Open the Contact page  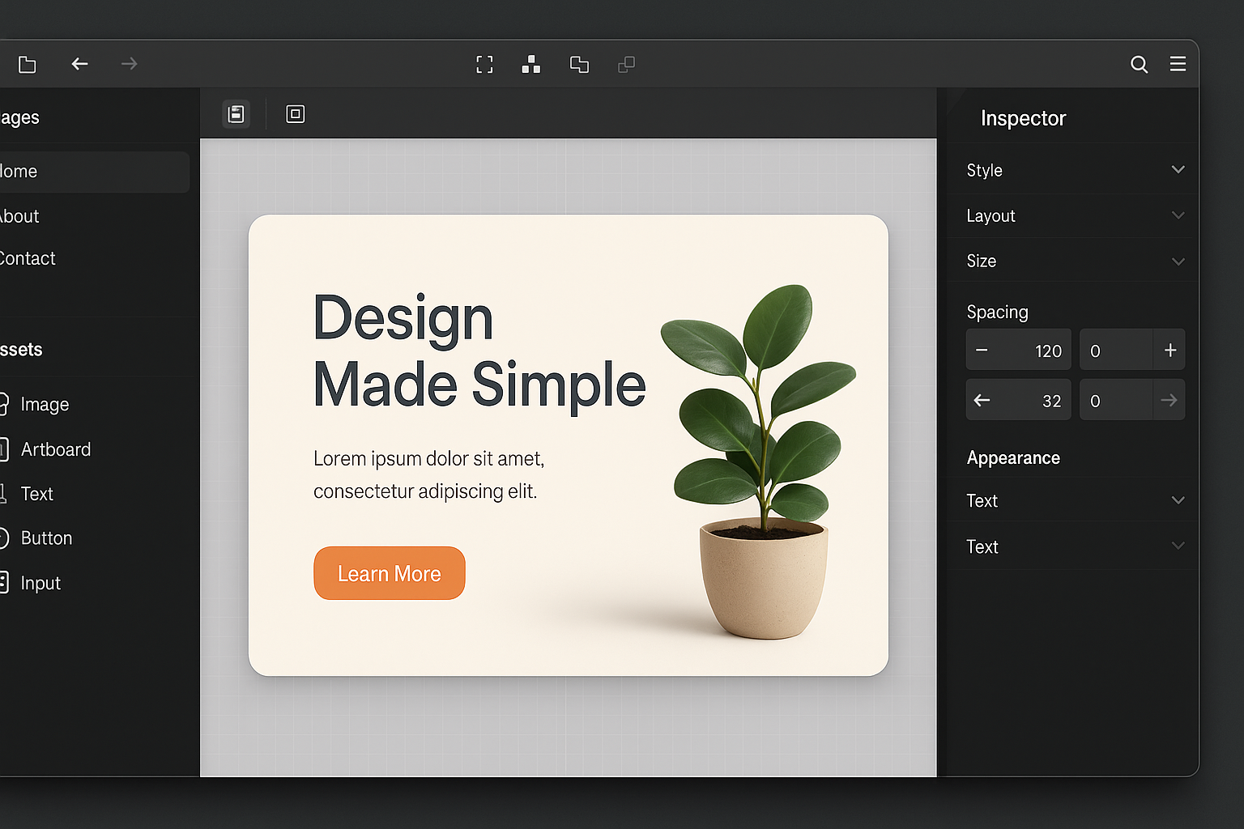pyautogui.click(x=28, y=259)
